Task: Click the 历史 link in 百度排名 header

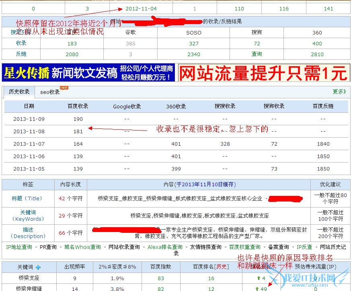Action: 222,267
